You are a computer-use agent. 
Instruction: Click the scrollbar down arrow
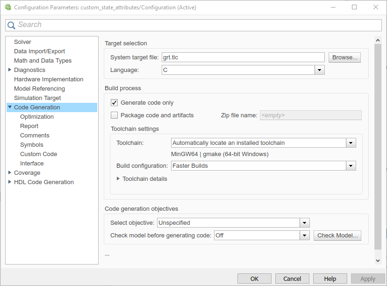tap(378, 260)
